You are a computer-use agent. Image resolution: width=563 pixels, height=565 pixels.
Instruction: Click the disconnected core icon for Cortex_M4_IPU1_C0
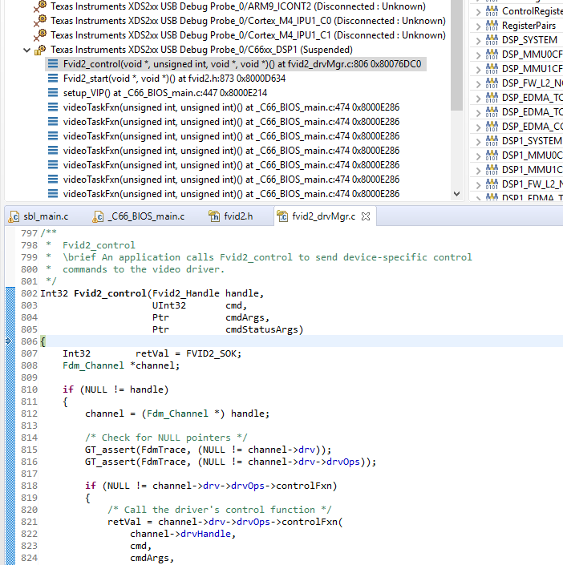coord(40,21)
